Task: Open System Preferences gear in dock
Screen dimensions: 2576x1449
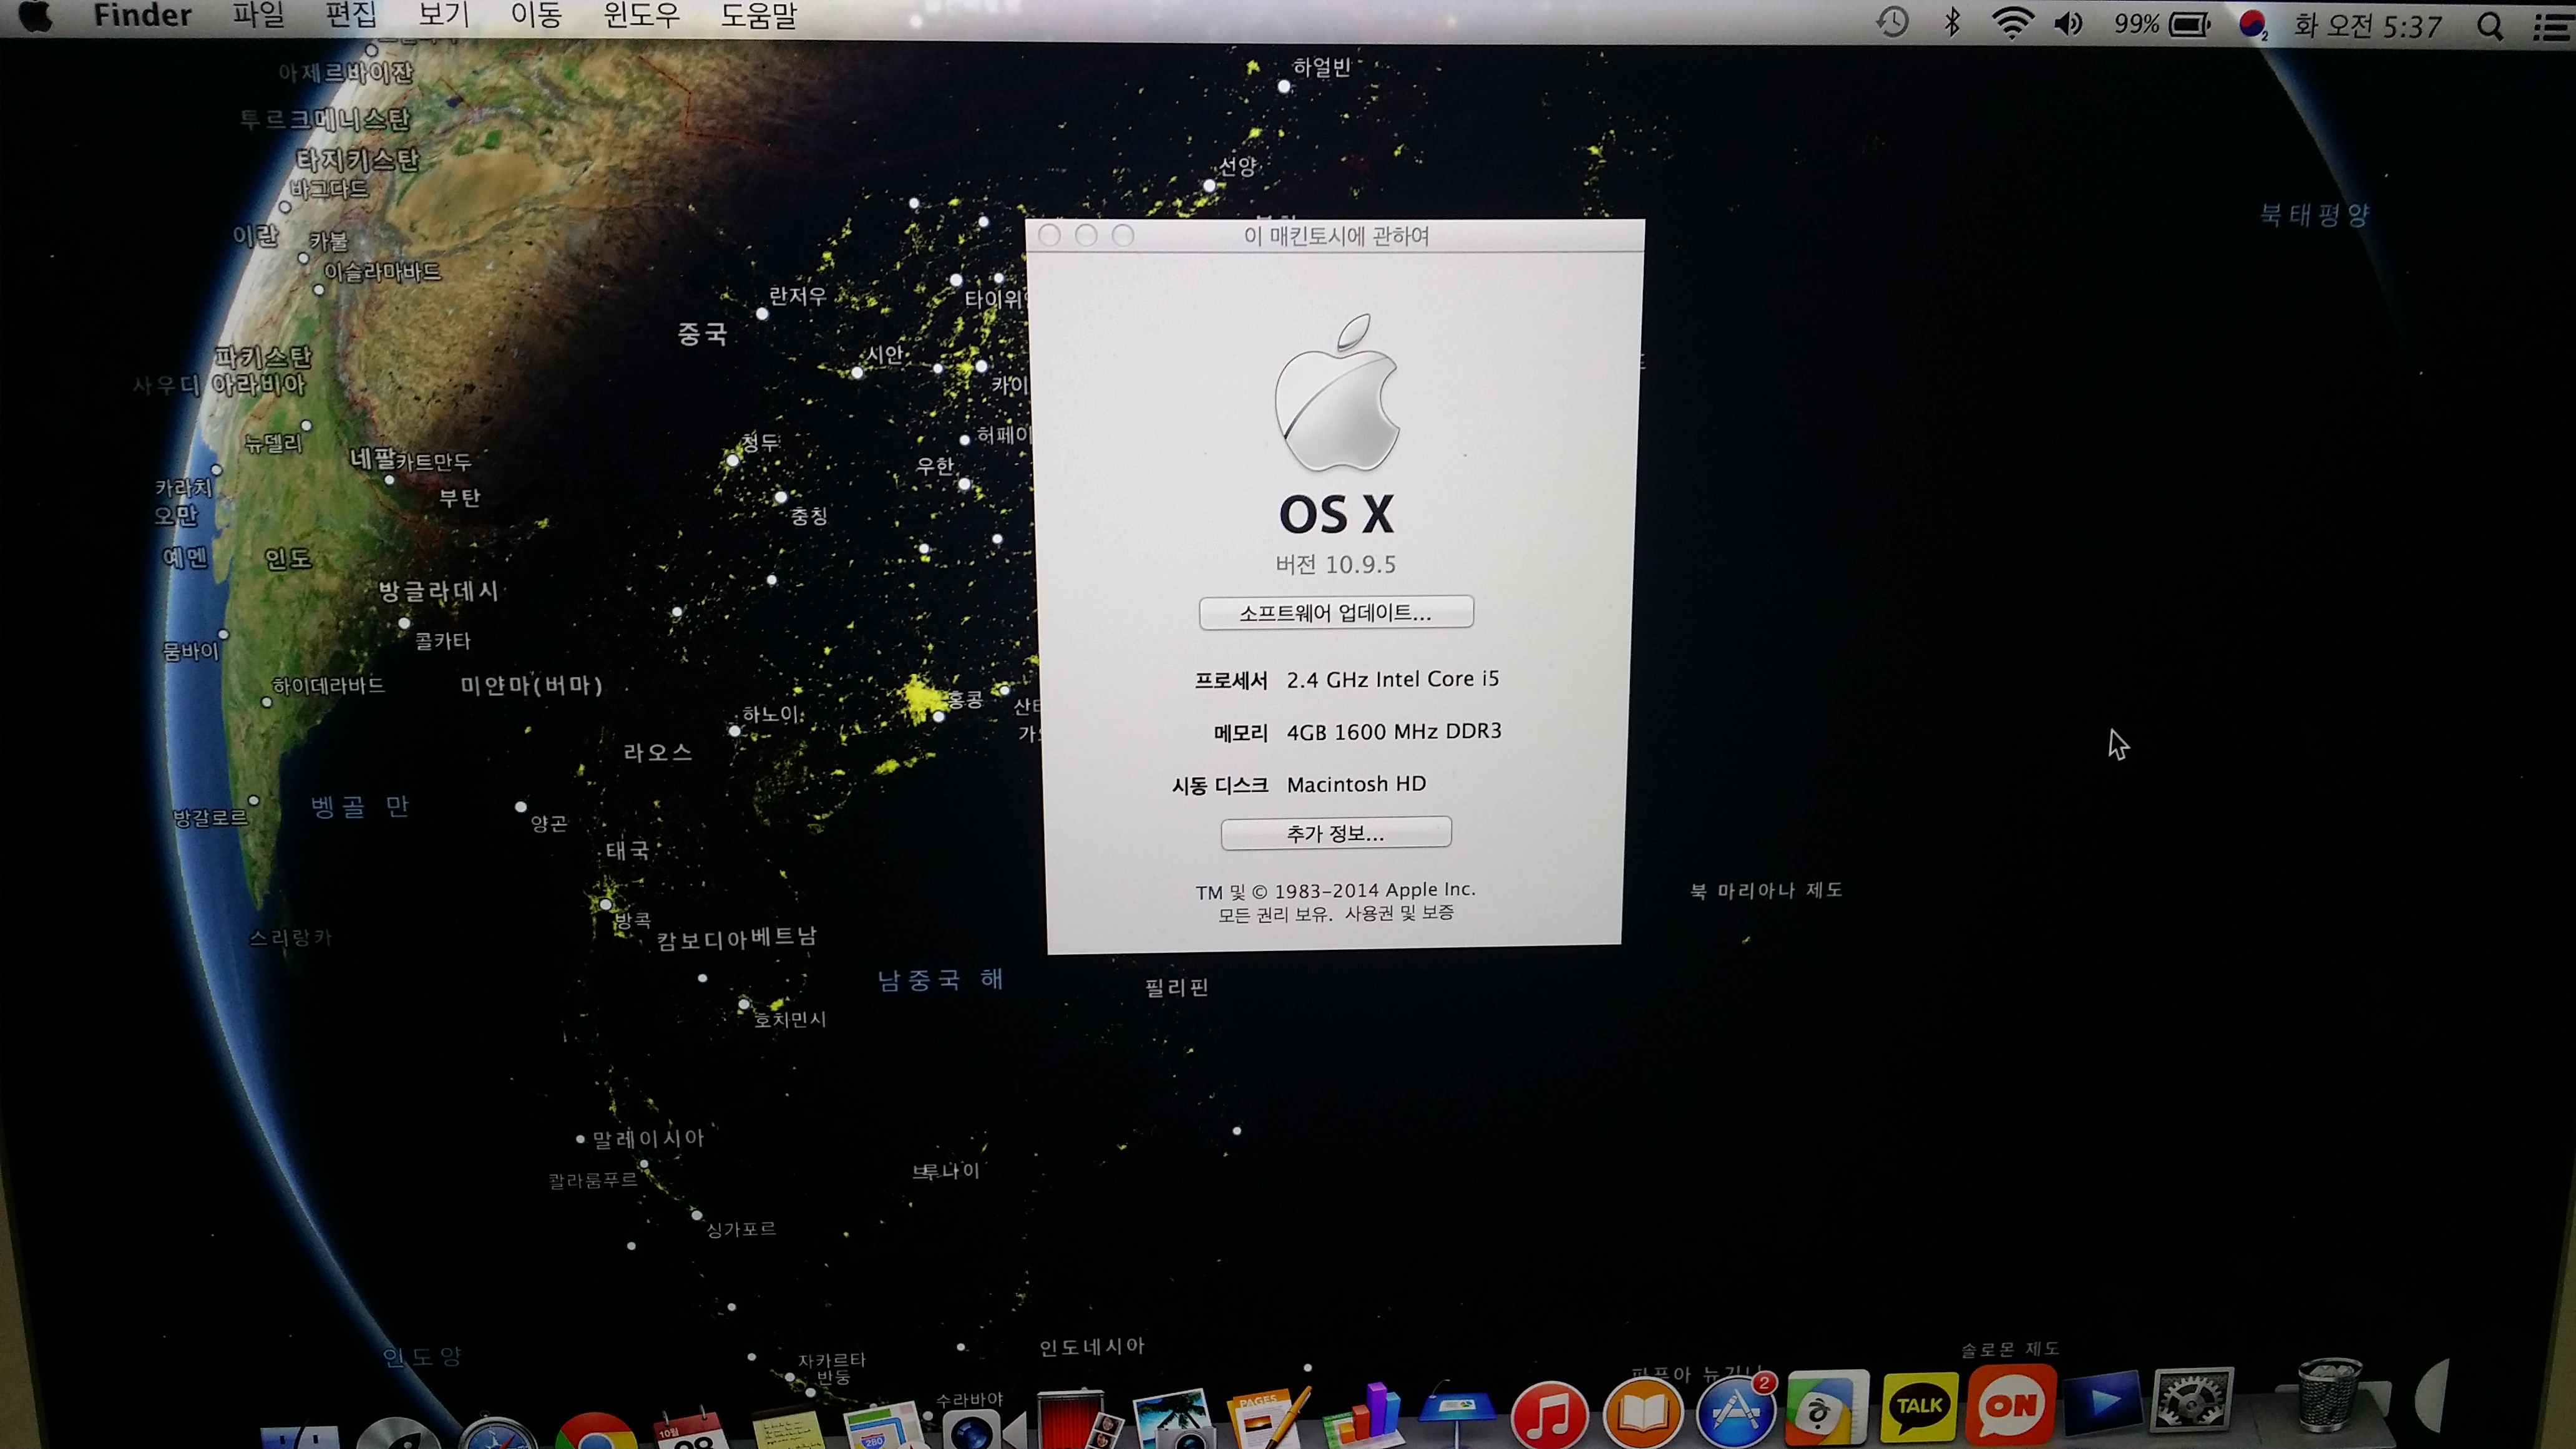Action: (x=2192, y=1399)
